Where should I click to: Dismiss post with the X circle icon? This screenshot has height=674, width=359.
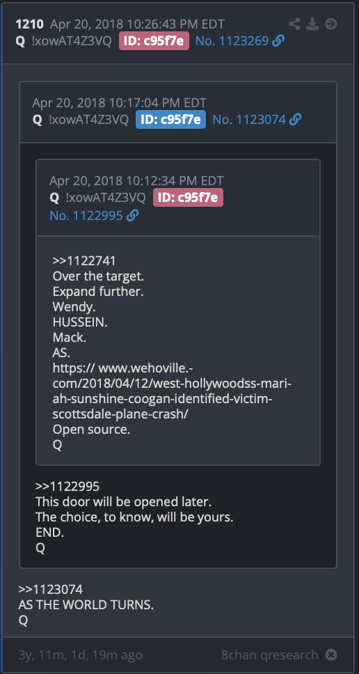coord(330,655)
